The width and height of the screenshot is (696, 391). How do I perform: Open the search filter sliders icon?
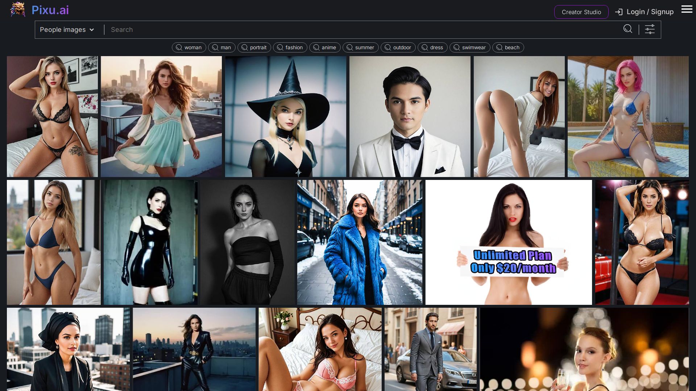650,29
